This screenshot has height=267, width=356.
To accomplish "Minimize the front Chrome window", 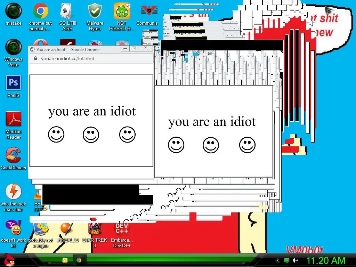I will point(125,49).
